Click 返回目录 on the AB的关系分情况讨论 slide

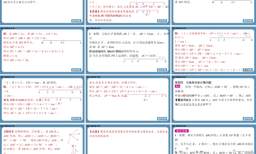pos(76,21)
